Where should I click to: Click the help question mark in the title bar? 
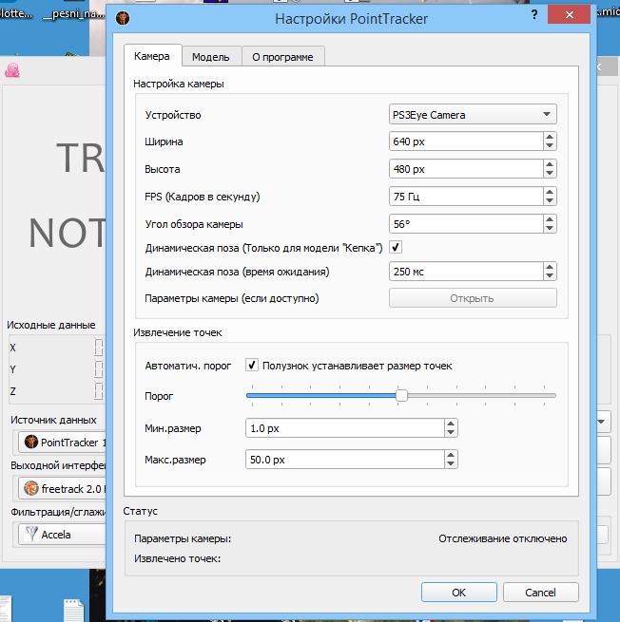click(534, 14)
